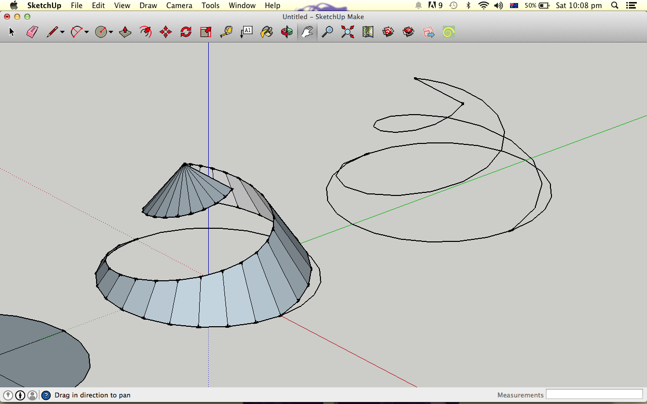647x404 pixels.
Task: Select the Offset tool
Action: pyautogui.click(x=146, y=32)
